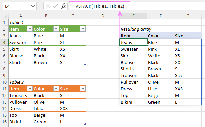Click the Enter checkmark icon in formula bar
The height and width of the screenshot is (127, 205).
(55, 6)
